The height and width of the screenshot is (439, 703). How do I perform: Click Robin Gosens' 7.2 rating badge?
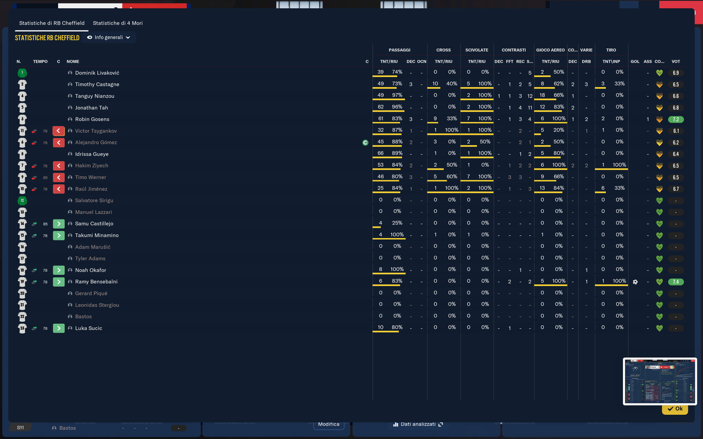tap(676, 119)
